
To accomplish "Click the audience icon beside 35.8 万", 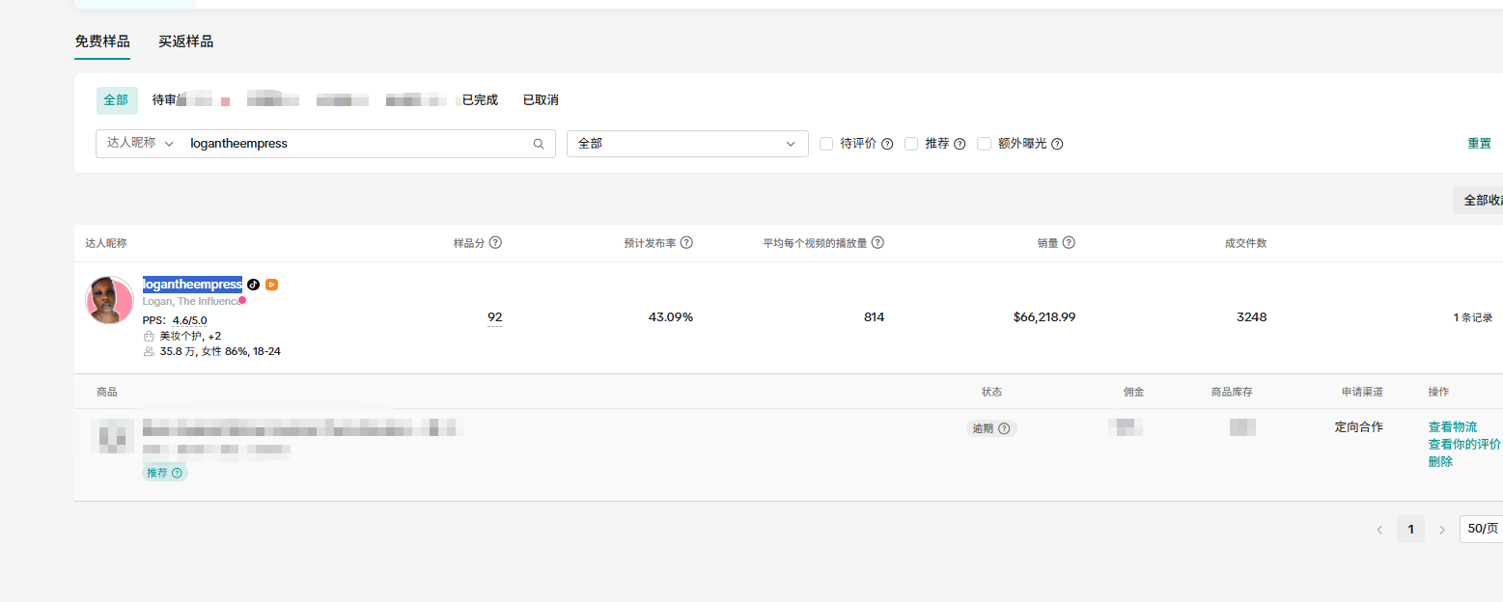I will pos(149,351).
